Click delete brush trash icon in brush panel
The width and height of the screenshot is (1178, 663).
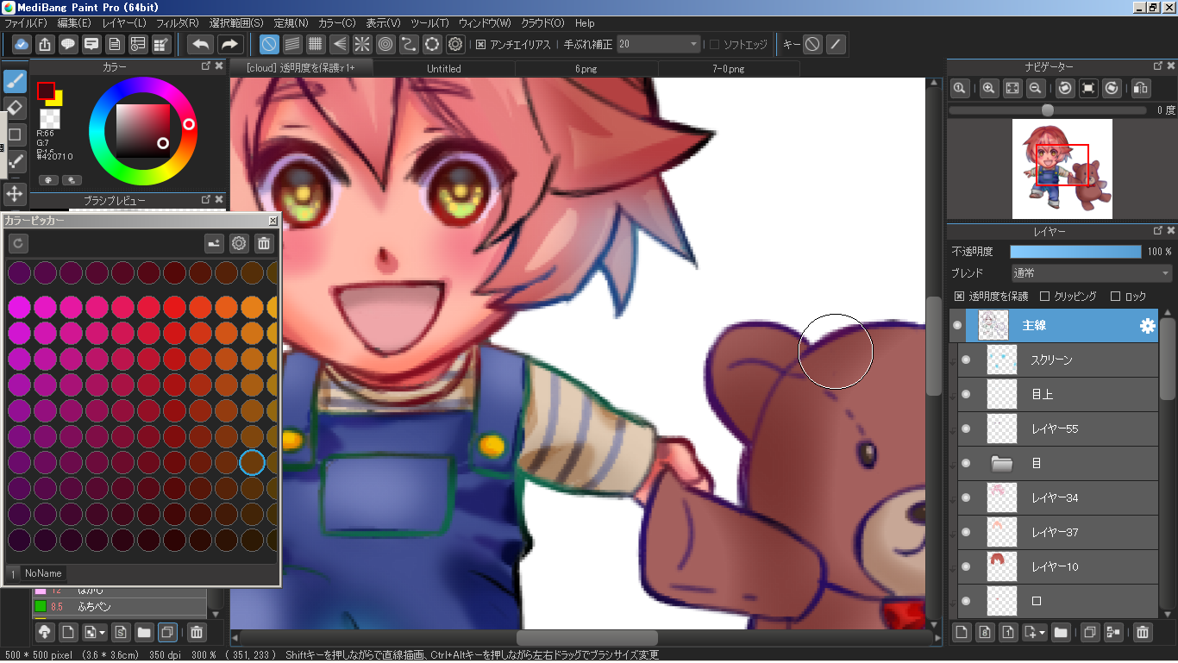click(197, 633)
